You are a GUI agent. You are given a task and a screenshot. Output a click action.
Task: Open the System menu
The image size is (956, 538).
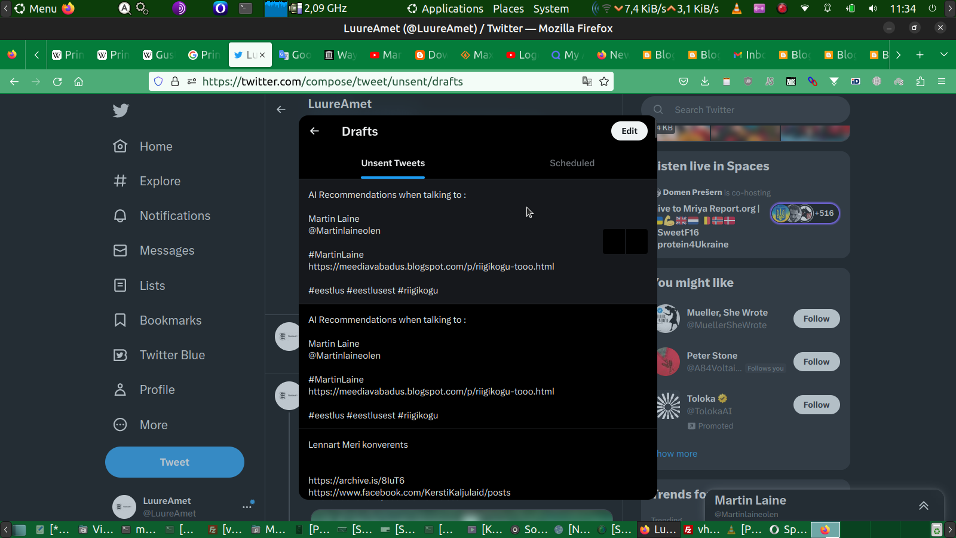point(551,8)
